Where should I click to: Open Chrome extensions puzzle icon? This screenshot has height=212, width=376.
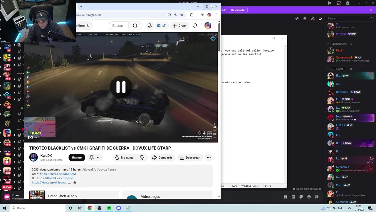(192, 15)
